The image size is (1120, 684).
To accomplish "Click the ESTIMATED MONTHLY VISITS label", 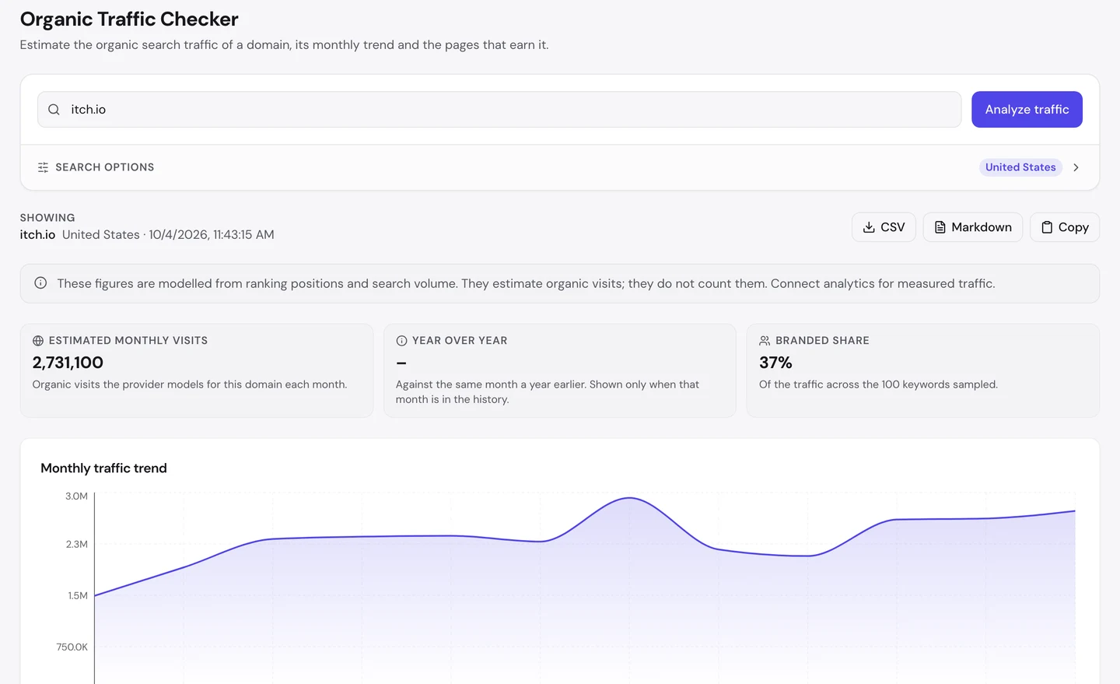I will pyautogui.click(x=128, y=341).
